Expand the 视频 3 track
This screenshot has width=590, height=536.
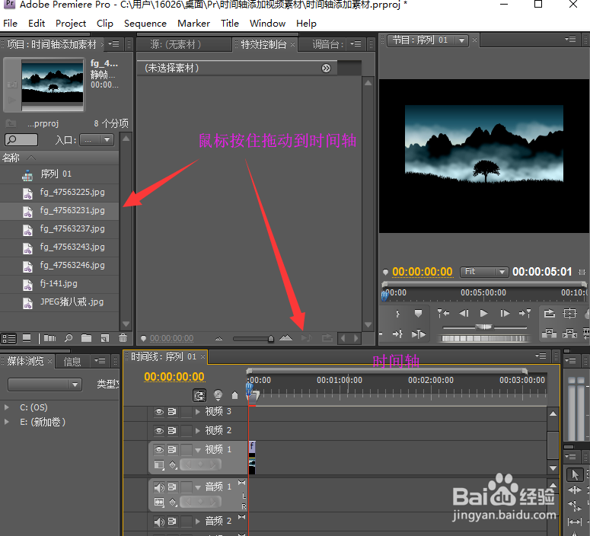coord(198,412)
